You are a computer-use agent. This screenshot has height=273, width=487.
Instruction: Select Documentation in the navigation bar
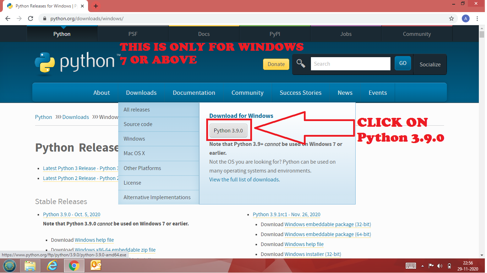(194, 92)
